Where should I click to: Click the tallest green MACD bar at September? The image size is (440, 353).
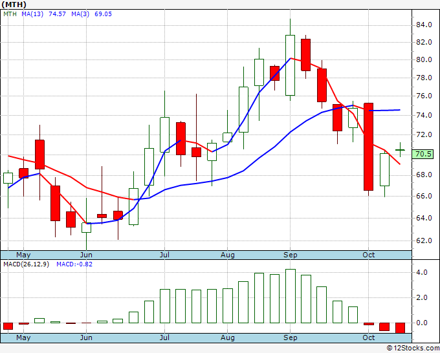(x=291, y=296)
